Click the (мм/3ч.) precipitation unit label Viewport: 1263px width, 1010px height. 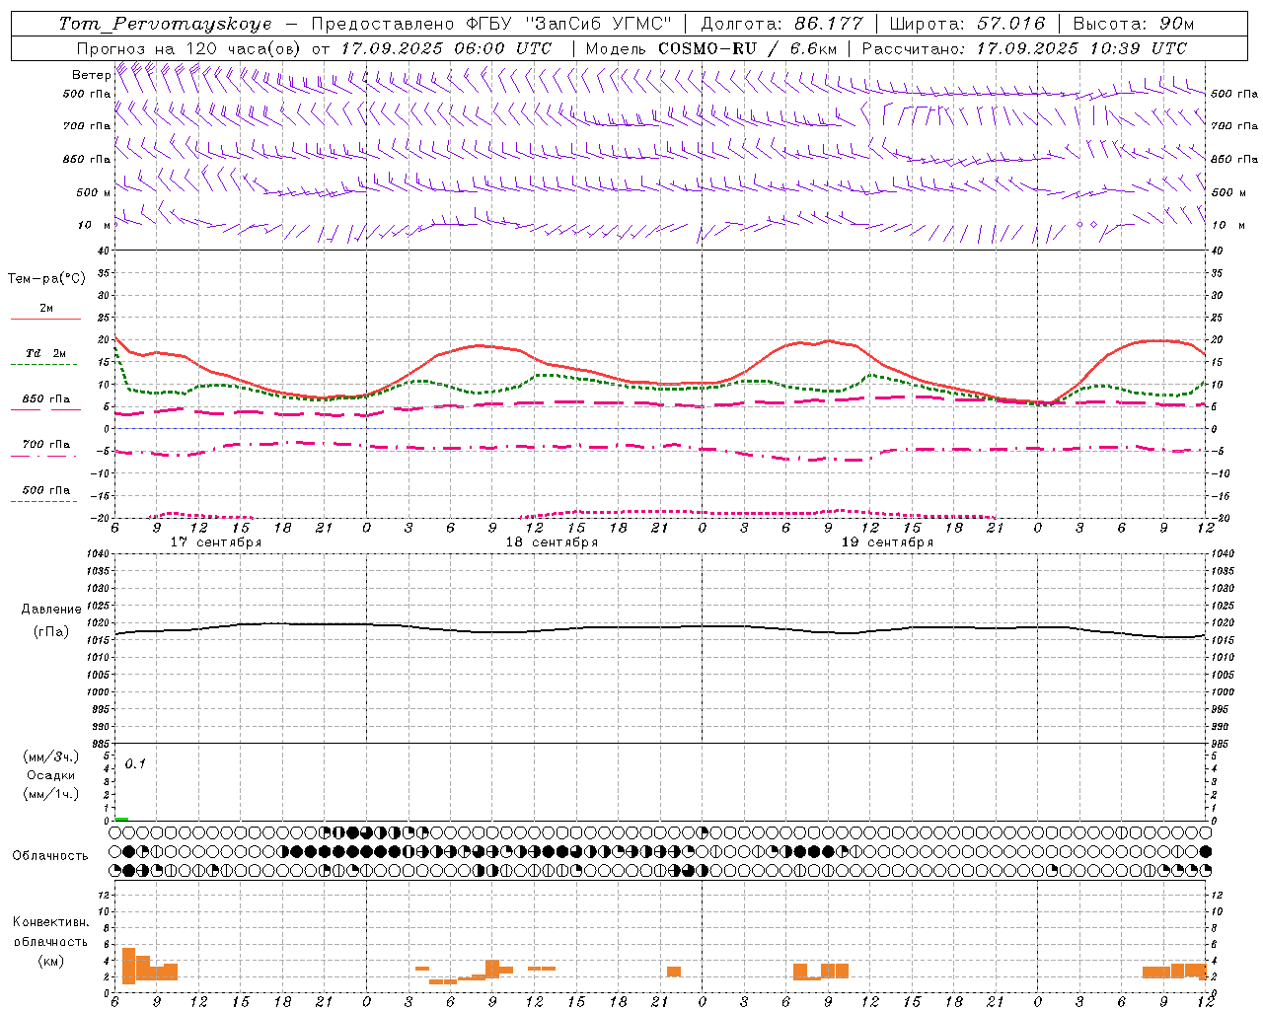(50, 757)
